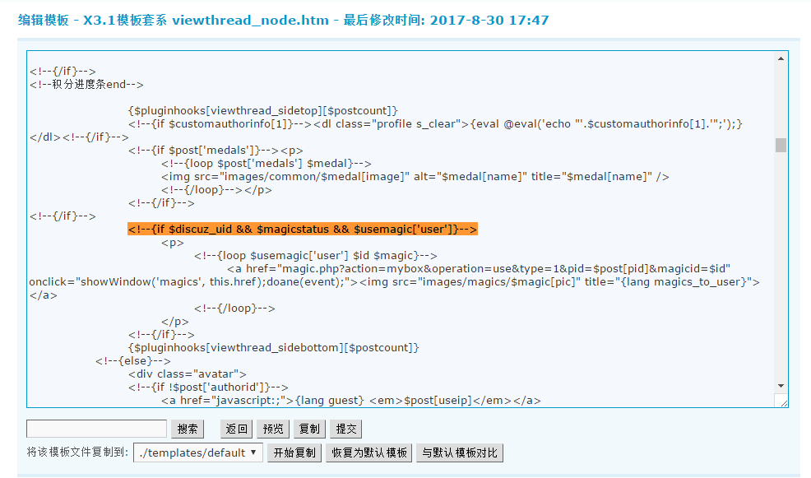Click 恢复为默认模板 restore default button
Screen dimensions: 811x478
[368, 452]
